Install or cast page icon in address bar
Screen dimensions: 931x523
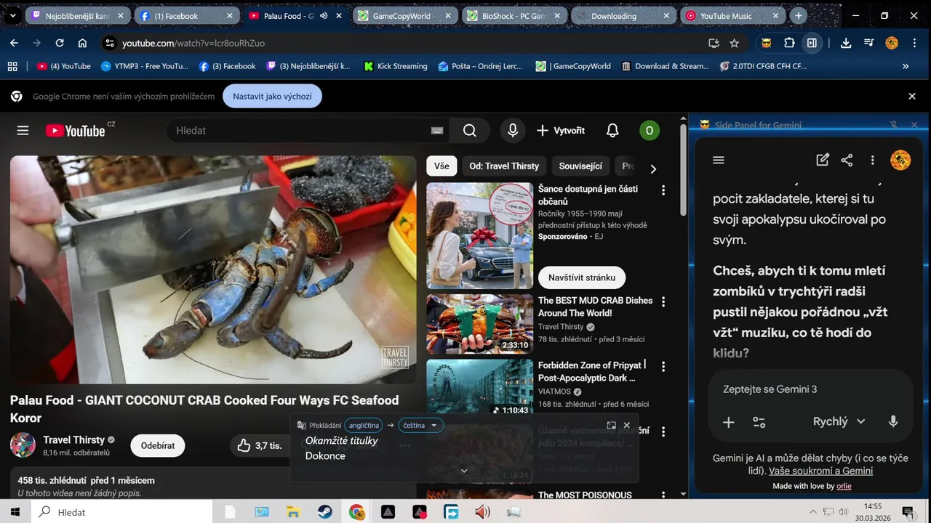[x=714, y=43]
